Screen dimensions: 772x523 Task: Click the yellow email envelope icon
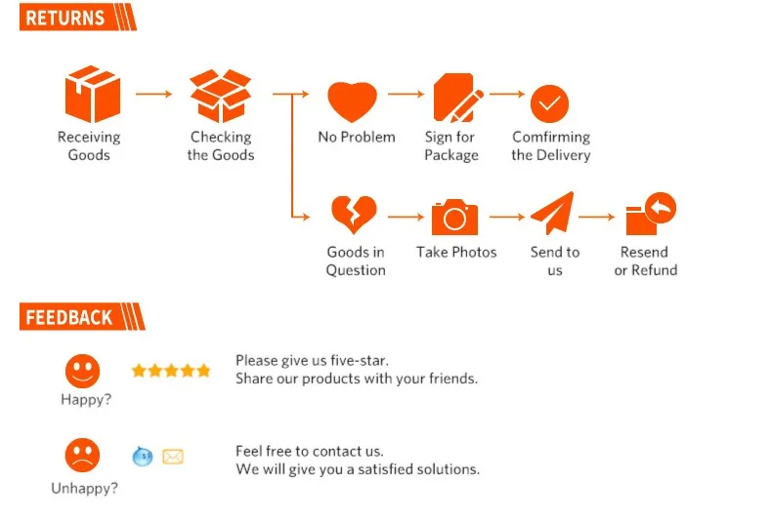[173, 457]
